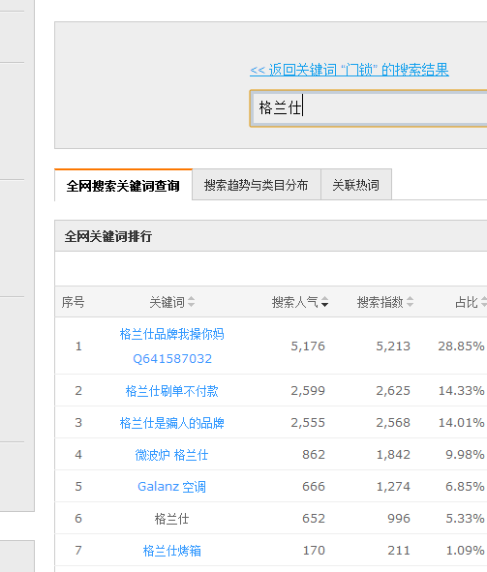Open keyword link 格兰仕烤箱

171,551
